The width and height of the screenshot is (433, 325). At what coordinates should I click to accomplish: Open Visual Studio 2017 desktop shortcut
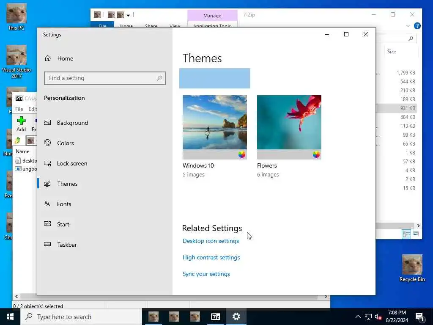click(x=16, y=62)
